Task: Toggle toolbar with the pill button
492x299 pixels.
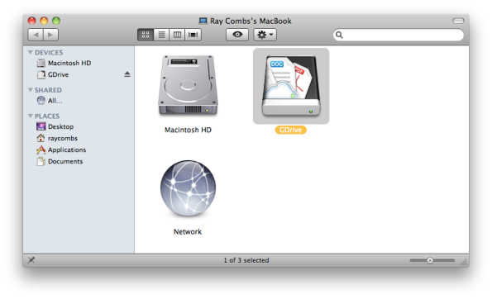Action: coord(458,21)
